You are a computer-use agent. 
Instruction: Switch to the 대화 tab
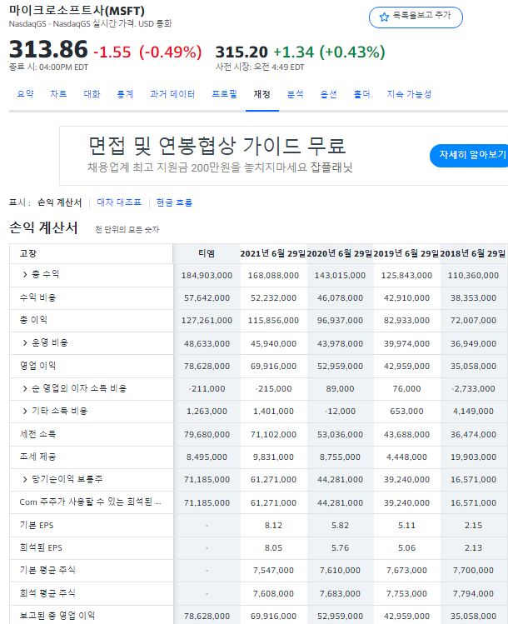click(x=92, y=94)
